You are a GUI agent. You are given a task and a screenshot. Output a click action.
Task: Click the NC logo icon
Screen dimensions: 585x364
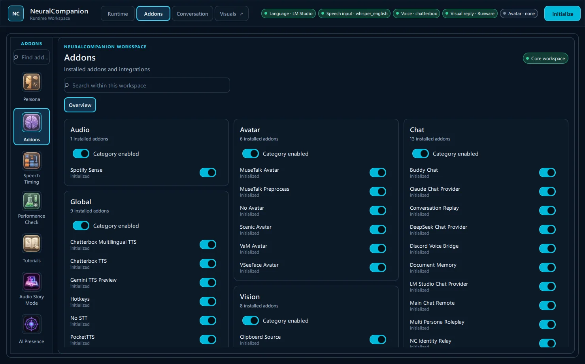coord(16,13)
